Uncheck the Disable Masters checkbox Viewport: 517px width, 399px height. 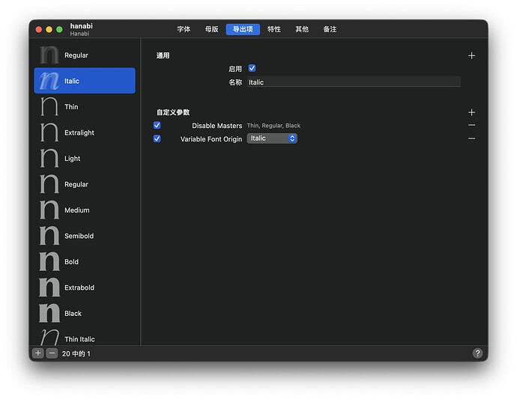click(157, 126)
